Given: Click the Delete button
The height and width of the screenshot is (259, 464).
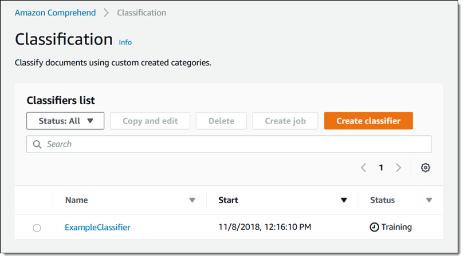Looking at the screenshot, I should pyautogui.click(x=221, y=121).
